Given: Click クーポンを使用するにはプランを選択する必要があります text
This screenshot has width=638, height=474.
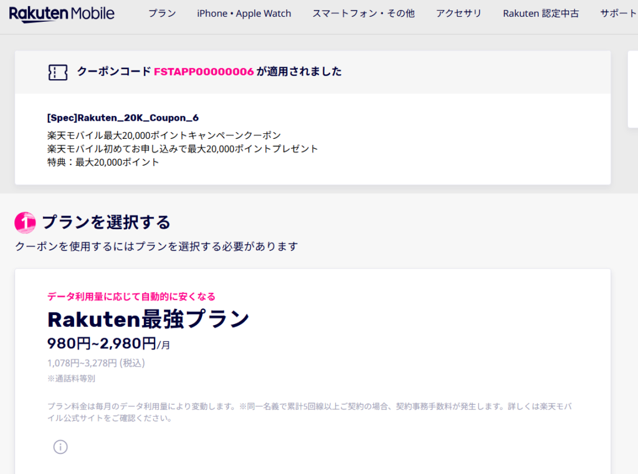Looking at the screenshot, I should (156, 246).
